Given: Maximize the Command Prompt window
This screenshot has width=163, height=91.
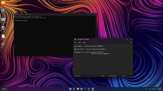Looking at the screenshot, I should click(x=91, y=15).
